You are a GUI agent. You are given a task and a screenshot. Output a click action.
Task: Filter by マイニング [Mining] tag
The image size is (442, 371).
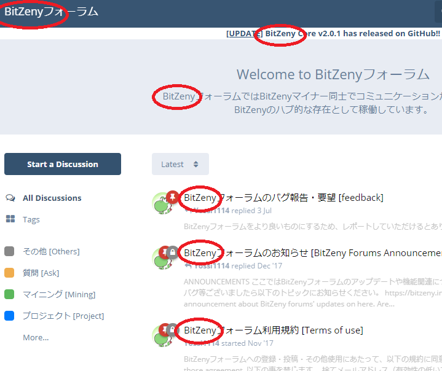click(x=59, y=294)
